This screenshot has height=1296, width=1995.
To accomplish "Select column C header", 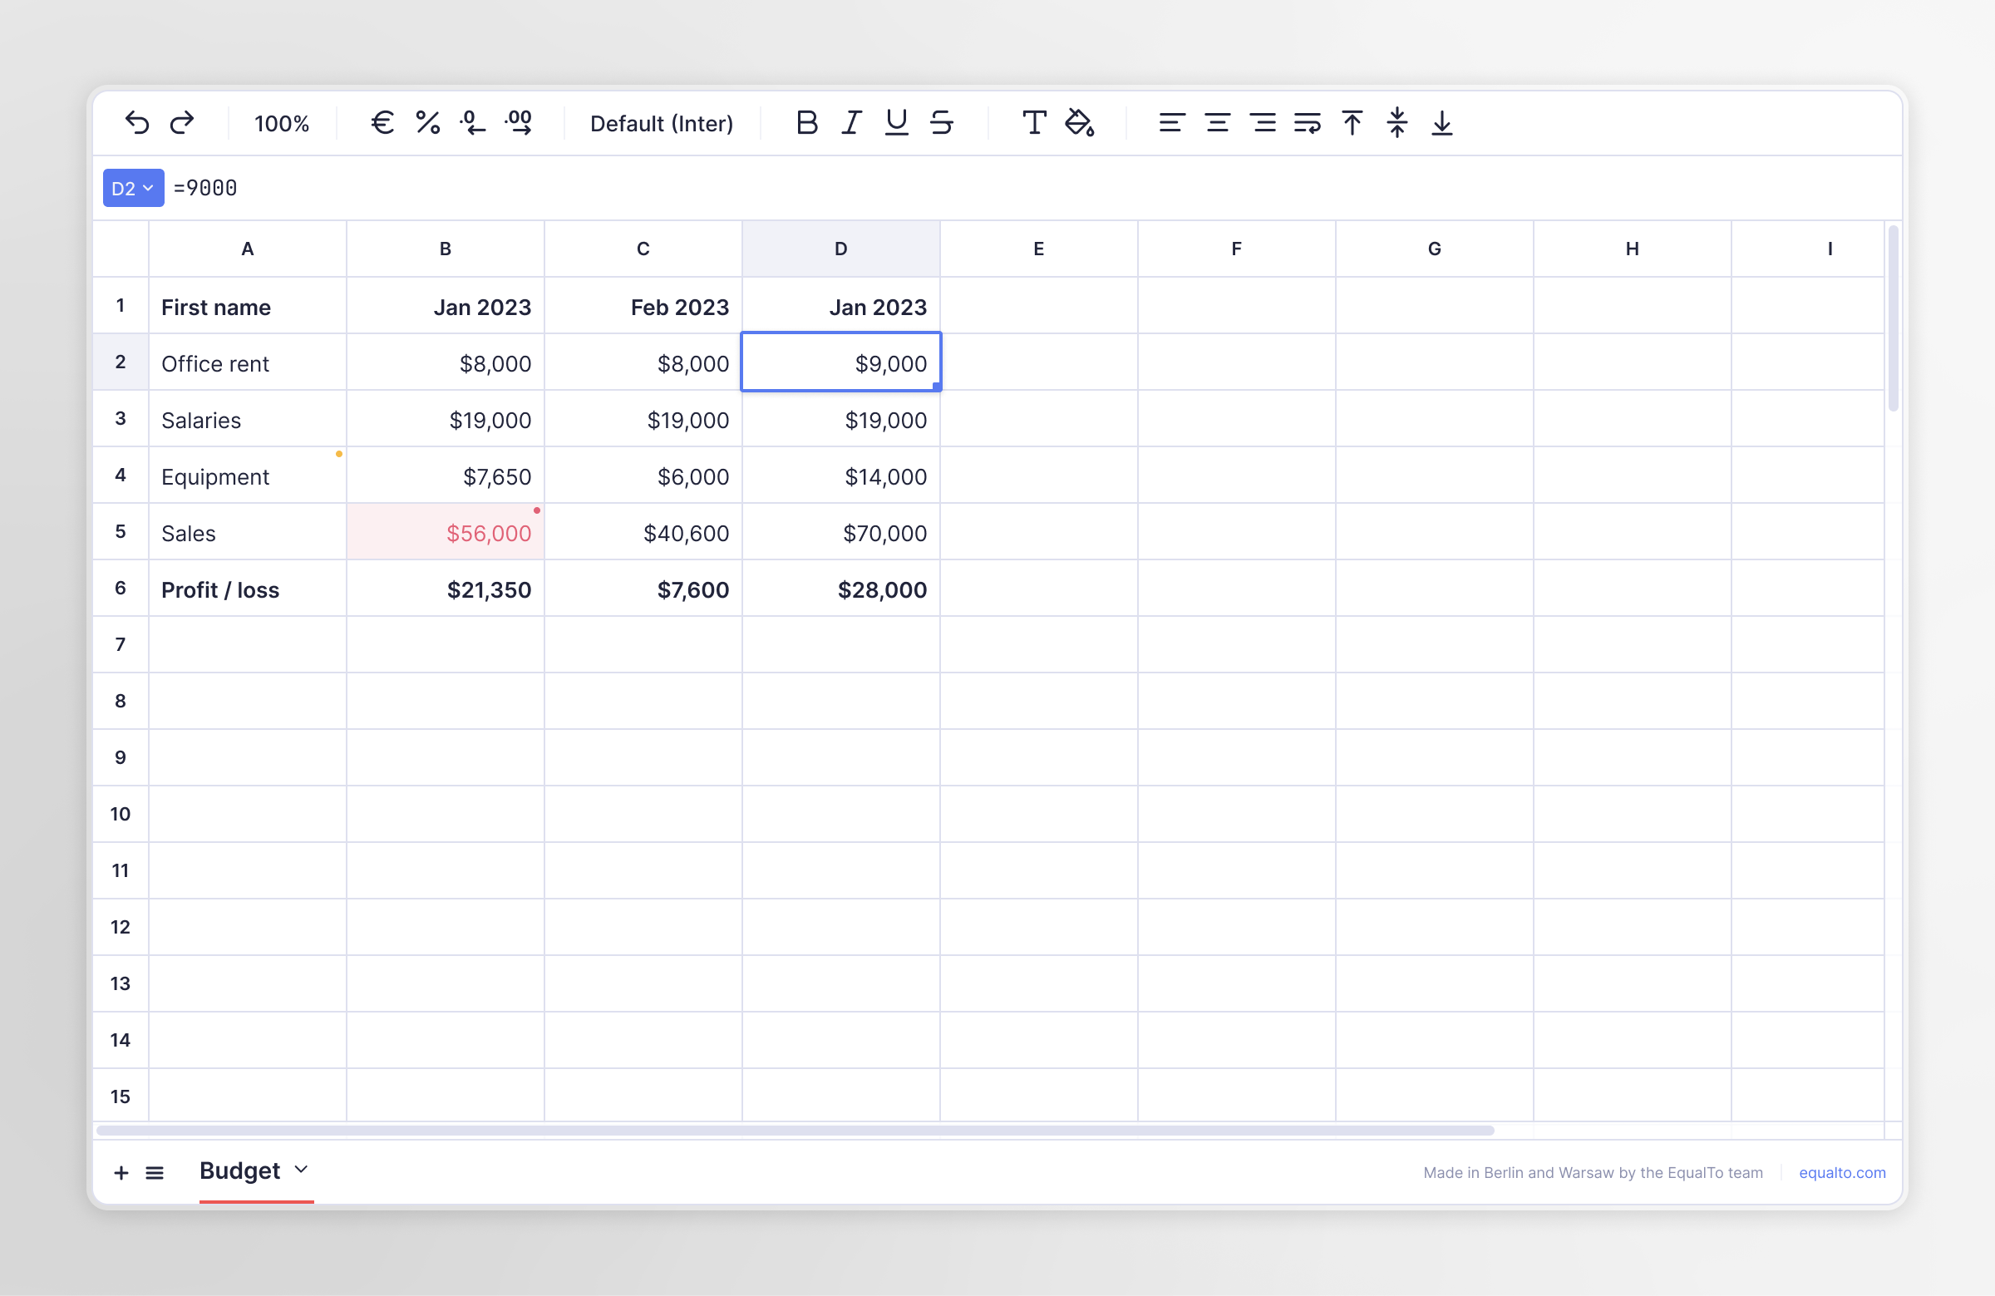I will point(643,249).
